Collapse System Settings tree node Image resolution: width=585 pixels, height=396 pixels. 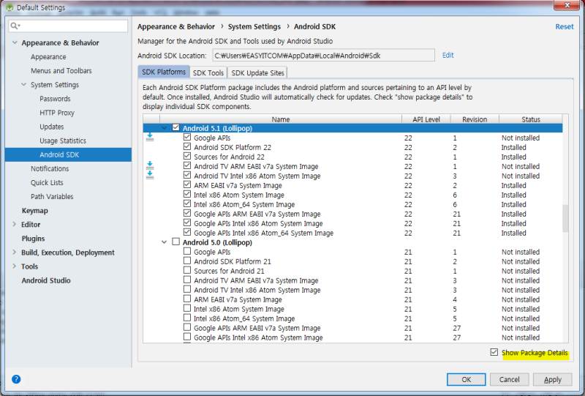click(24, 84)
